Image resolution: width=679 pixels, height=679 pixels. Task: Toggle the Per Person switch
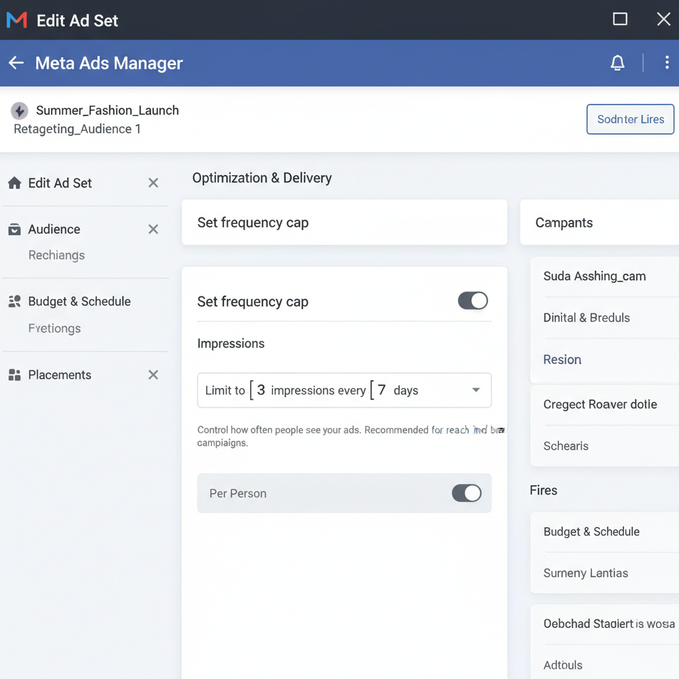click(467, 493)
